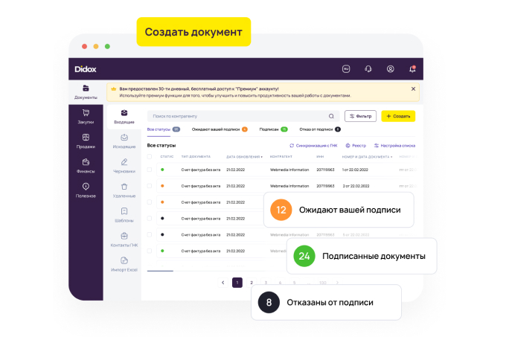
Task: Click the notification bell icon
Action: 412,69
